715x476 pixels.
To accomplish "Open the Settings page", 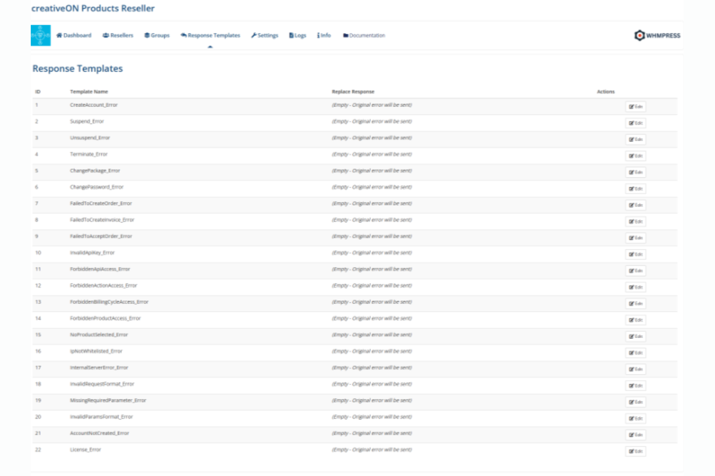I will [x=265, y=35].
